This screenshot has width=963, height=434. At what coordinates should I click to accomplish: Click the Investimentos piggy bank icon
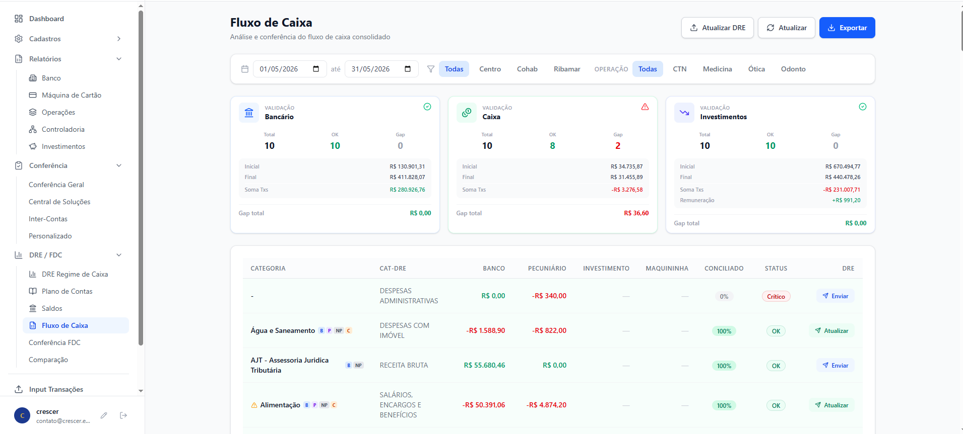click(x=33, y=146)
